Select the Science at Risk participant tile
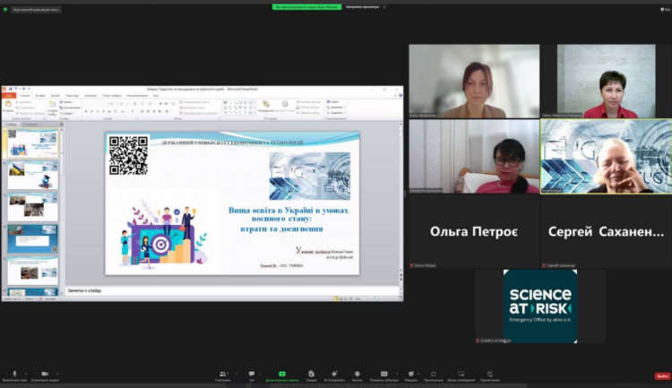Image resolution: width=672 pixels, height=388 pixels. tap(540, 306)
